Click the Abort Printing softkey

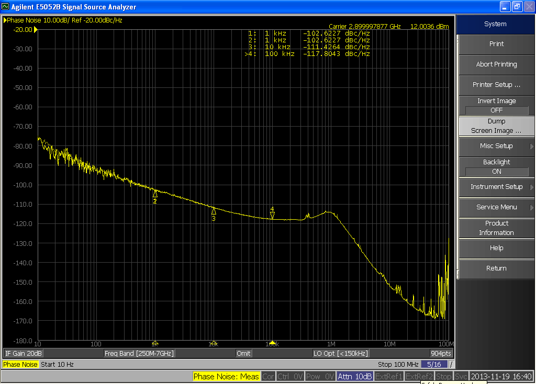click(x=496, y=64)
